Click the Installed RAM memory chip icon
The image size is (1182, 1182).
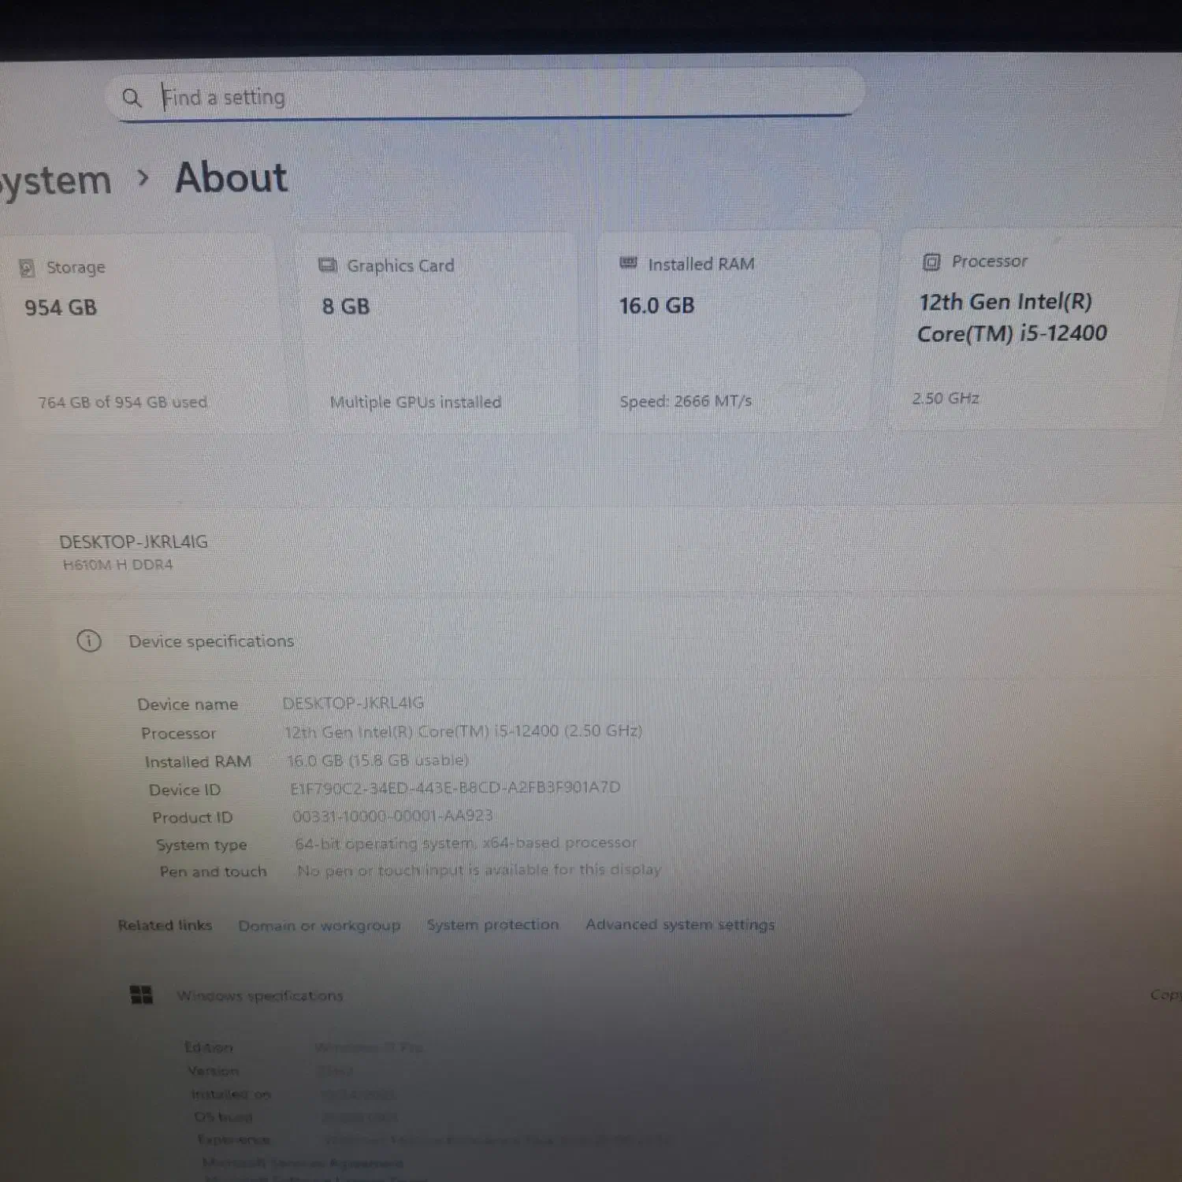pos(628,263)
